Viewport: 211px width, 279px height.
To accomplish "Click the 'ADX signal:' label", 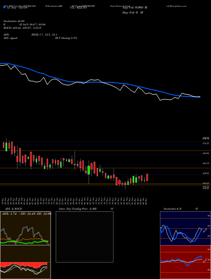I will [x=11, y=38].
